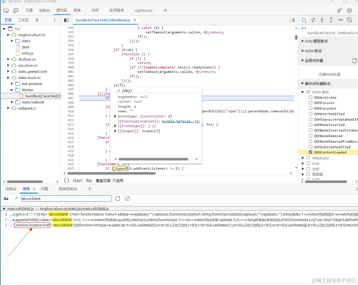Switch to the 元素 panel tab
The height and width of the screenshot is (285, 358).
[x=29, y=10]
